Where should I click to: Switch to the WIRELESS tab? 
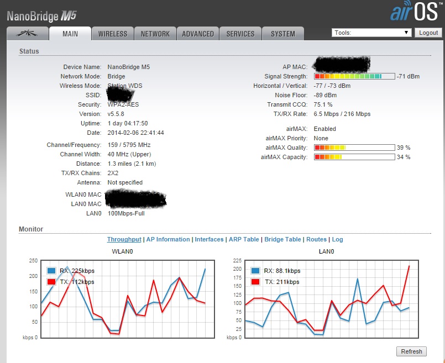113,34
